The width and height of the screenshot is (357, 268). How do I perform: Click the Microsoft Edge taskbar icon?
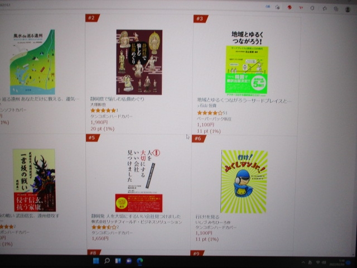(x=140, y=261)
